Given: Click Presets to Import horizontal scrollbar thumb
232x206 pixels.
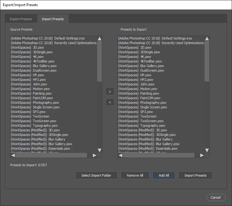Looking at the screenshot, I should [x=159, y=155].
